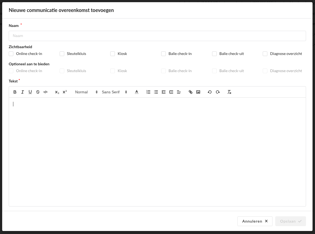
Task: Toggle bold formatting in the editor
Action: [x=15, y=92]
